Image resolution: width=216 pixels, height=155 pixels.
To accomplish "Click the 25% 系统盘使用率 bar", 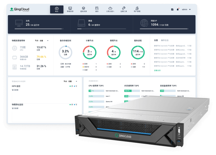I will click(168, 91).
